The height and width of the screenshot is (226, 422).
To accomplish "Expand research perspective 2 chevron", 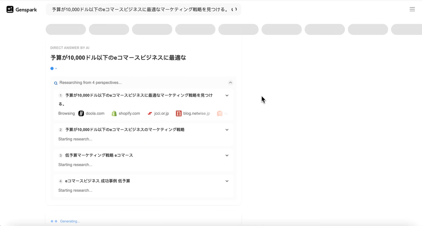I will click(x=227, y=130).
